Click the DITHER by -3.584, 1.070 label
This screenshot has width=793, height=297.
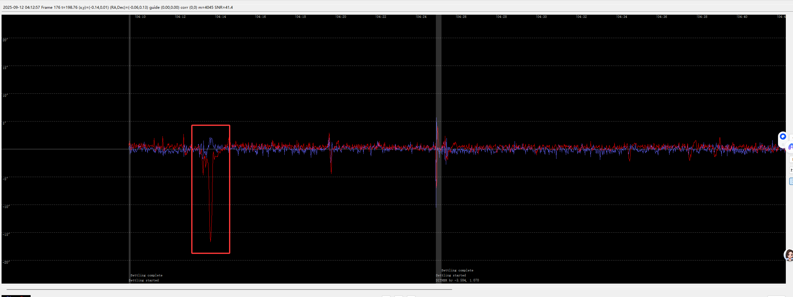457,280
